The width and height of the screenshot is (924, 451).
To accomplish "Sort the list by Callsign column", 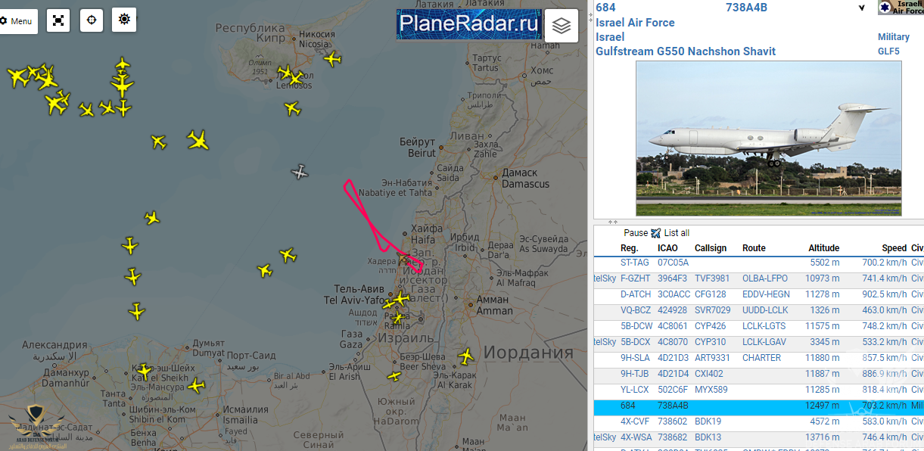I will pos(711,248).
